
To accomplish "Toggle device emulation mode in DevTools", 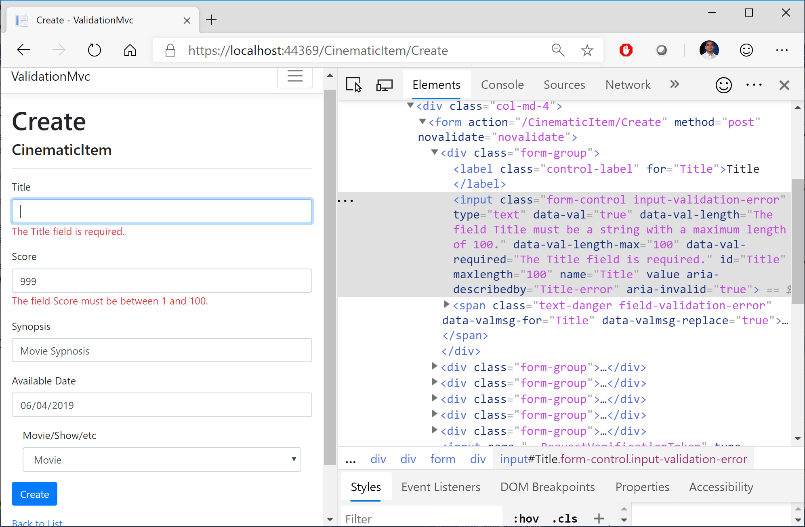I will 384,84.
